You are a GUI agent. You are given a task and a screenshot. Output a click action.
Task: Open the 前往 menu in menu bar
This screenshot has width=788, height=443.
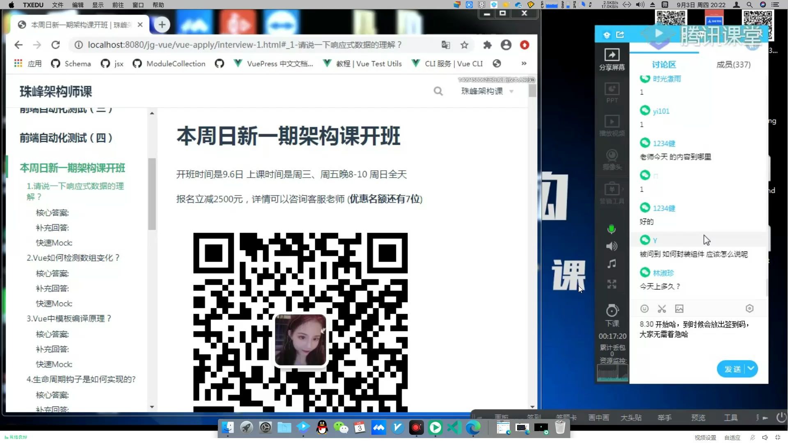pyautogui.click(x=118, y=5)
